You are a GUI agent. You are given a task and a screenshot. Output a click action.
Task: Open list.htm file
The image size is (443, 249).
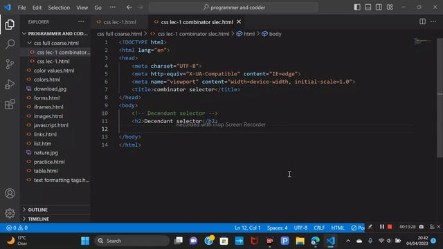pos(56,143)
